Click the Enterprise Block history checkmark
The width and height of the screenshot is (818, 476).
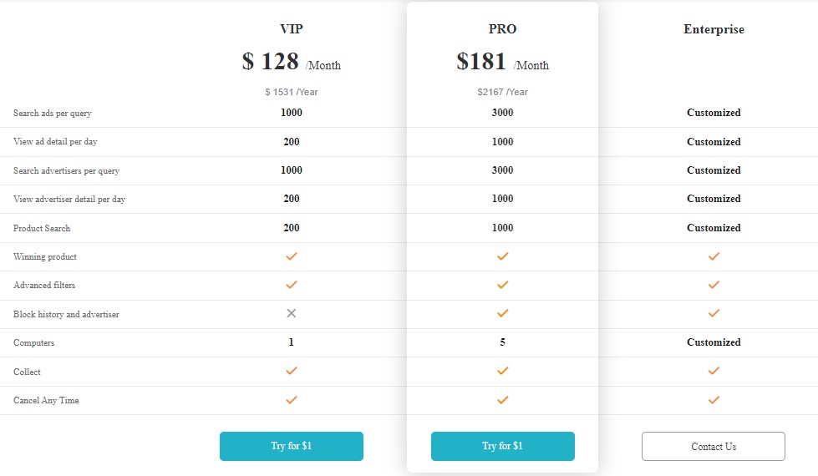[714, 313]
